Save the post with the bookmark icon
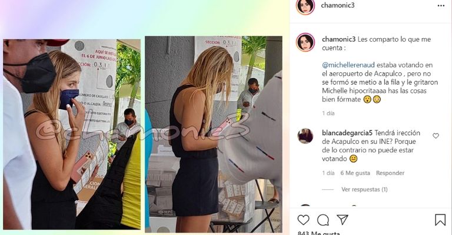 [440, 220]
